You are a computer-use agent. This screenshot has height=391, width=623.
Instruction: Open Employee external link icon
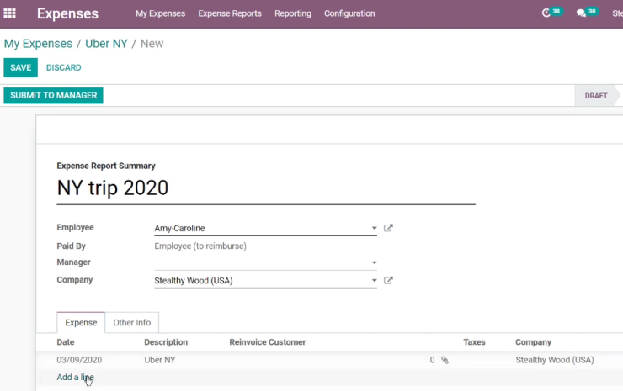point(388,228)
